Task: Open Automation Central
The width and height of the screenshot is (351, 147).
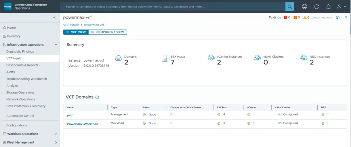Action: click(20, 116)
